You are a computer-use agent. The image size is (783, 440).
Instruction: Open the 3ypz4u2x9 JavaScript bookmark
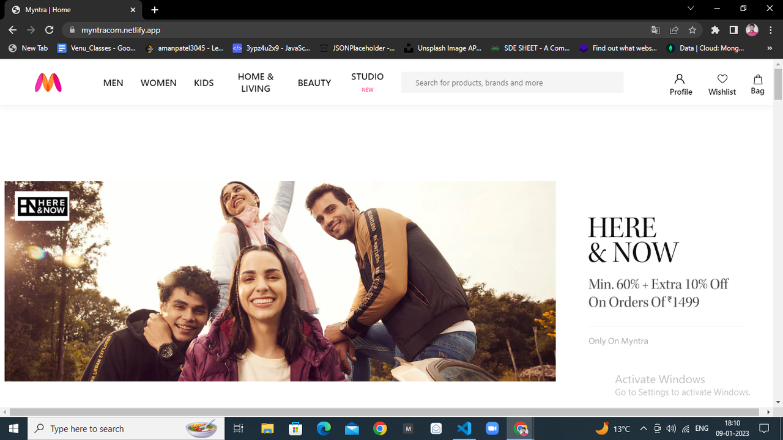coord(272,48)
